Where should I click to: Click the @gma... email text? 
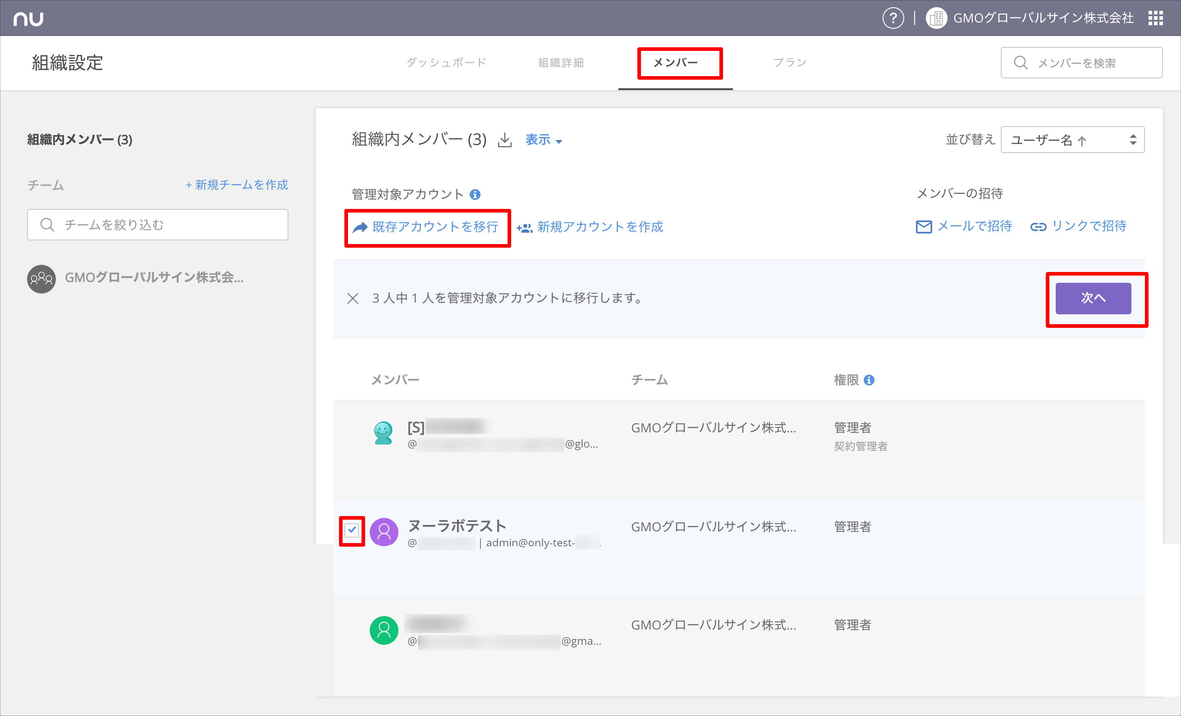point(581,641)
